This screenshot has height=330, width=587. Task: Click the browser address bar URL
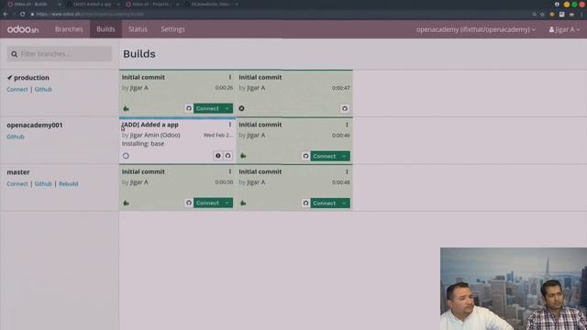[x=90, y=14]
